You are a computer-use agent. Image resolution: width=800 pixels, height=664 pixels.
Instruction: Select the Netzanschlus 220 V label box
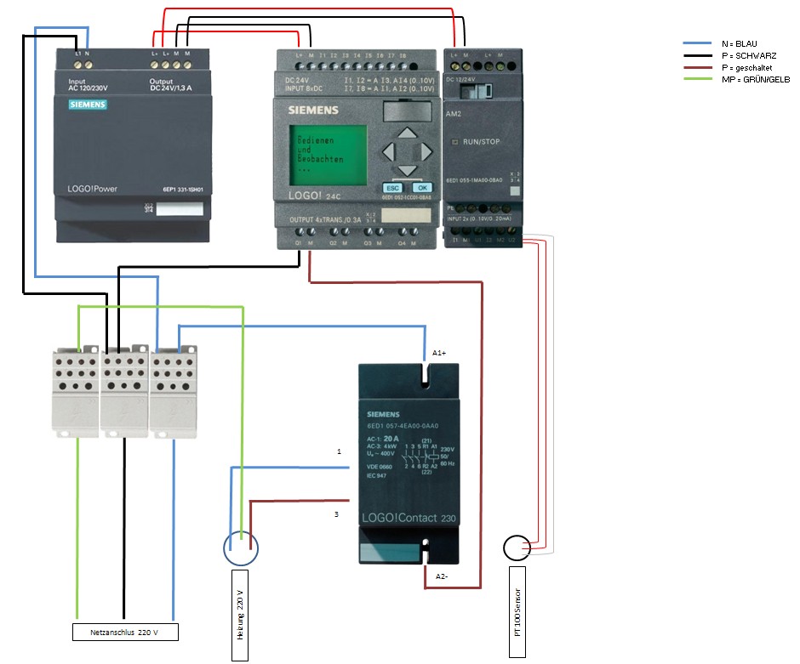click(124, 633)
